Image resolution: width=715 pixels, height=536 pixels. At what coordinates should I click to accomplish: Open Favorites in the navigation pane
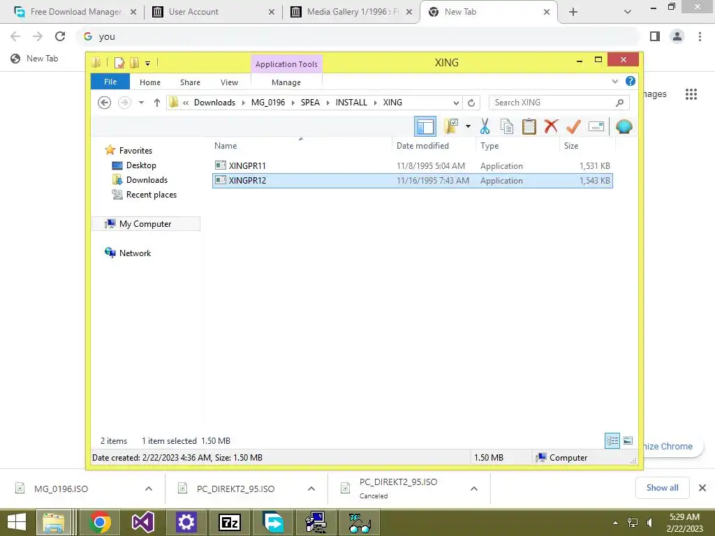(135, 151)
